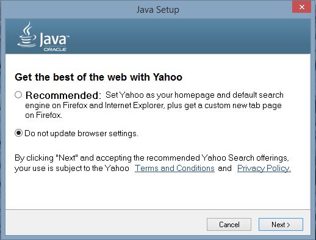Close the Java Setup window
Image resolution: width=316 pixels, height=240 pixels.
coord(302,7)
